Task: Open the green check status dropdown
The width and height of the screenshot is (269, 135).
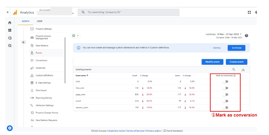Action: point(76,36)
